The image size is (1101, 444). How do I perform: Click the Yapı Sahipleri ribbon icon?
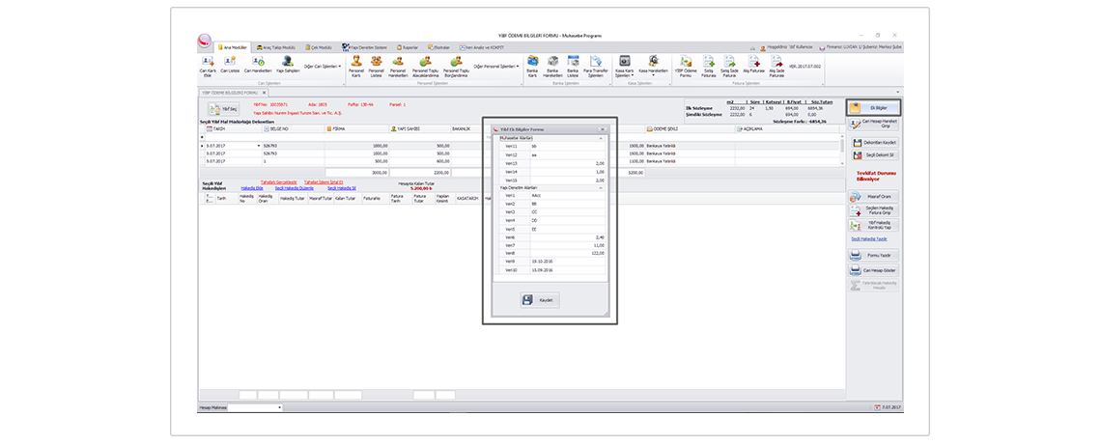coord(287,65)
